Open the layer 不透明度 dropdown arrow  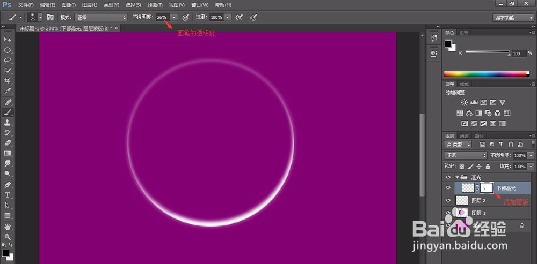(x=531, y=155)
